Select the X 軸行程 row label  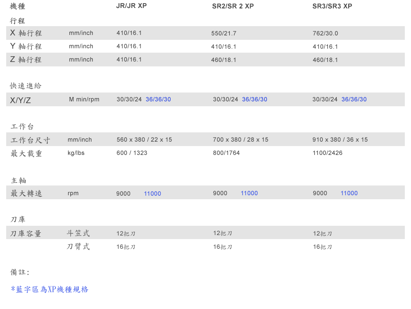pyautogui.click(x=26, y=33)
